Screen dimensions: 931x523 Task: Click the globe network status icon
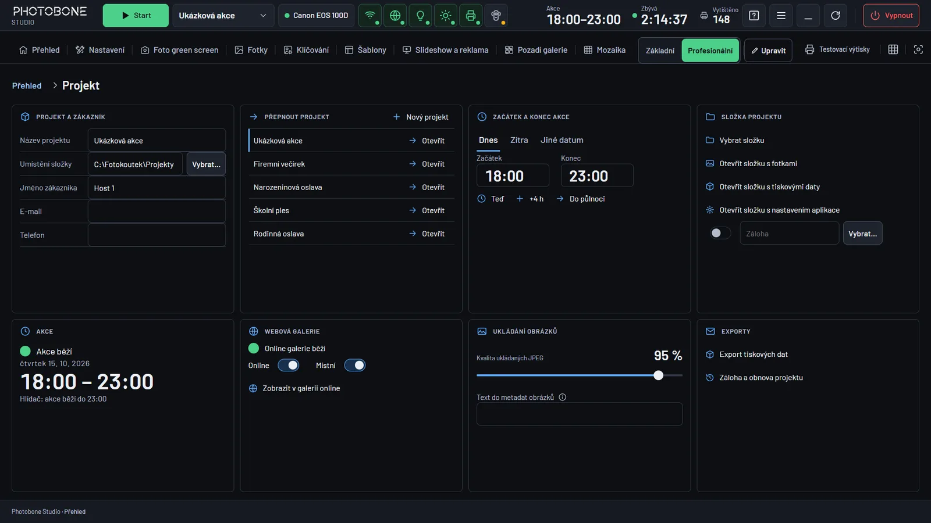click(395, 16)
